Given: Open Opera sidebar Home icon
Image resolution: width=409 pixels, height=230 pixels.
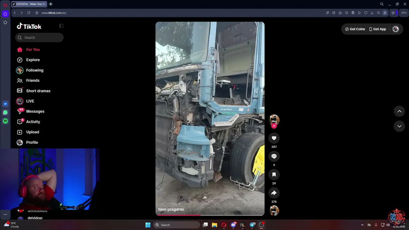Looking at the screenshot, I should point(5,14).
